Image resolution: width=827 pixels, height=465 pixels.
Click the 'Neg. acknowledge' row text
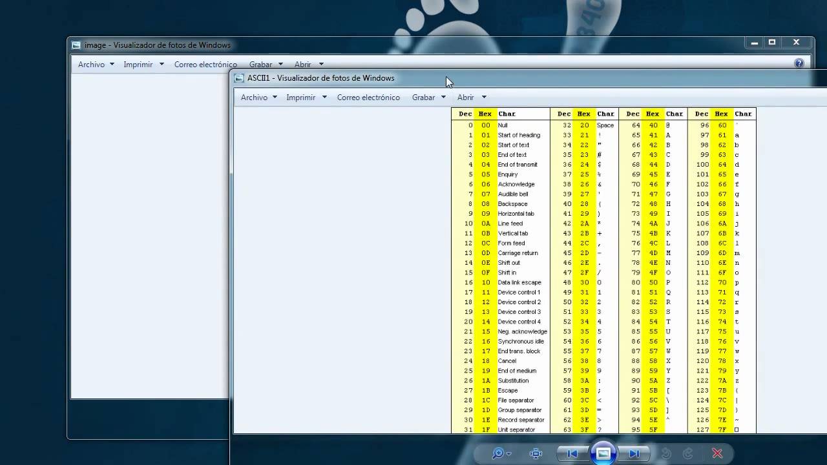coord(522,331)
